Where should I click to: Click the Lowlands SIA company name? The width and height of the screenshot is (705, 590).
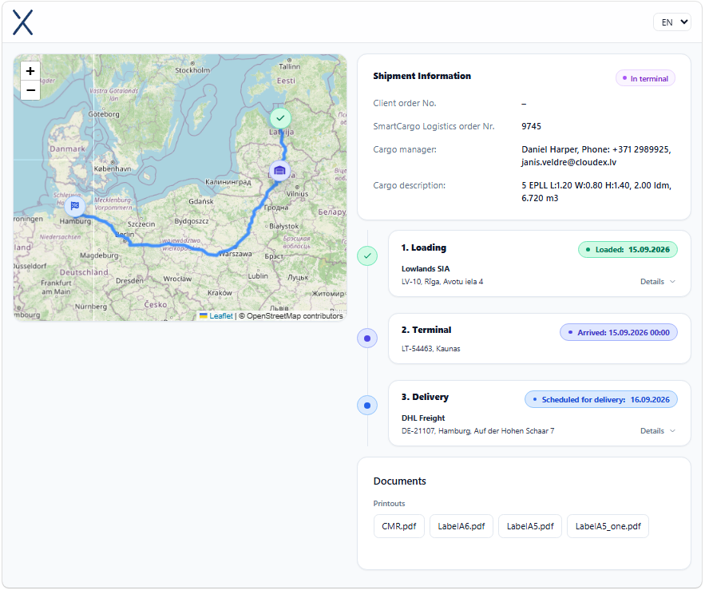(426, 269)
